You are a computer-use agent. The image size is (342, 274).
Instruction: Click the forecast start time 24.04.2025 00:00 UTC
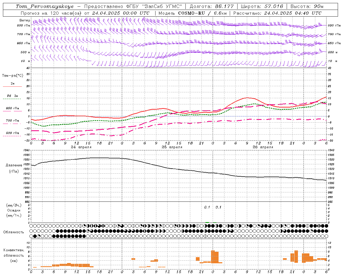(x=121, y=13)
